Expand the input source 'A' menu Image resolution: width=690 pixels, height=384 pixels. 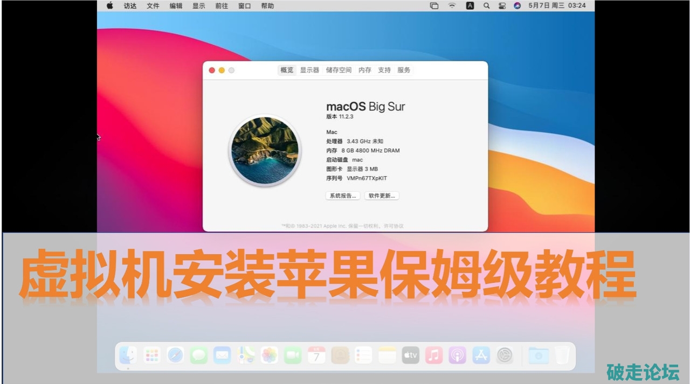(470, 6)
